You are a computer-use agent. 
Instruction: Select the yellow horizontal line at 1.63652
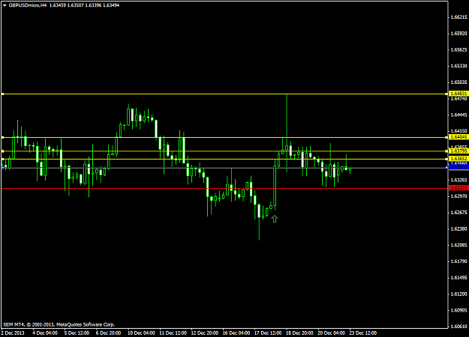click(x=224, y=159)
